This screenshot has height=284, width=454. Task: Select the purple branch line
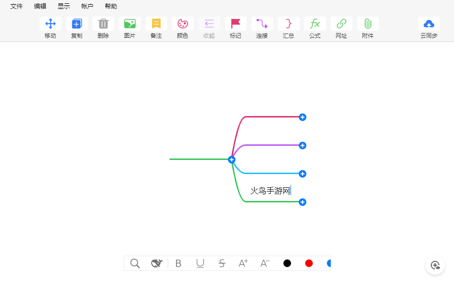click(272, 145)
